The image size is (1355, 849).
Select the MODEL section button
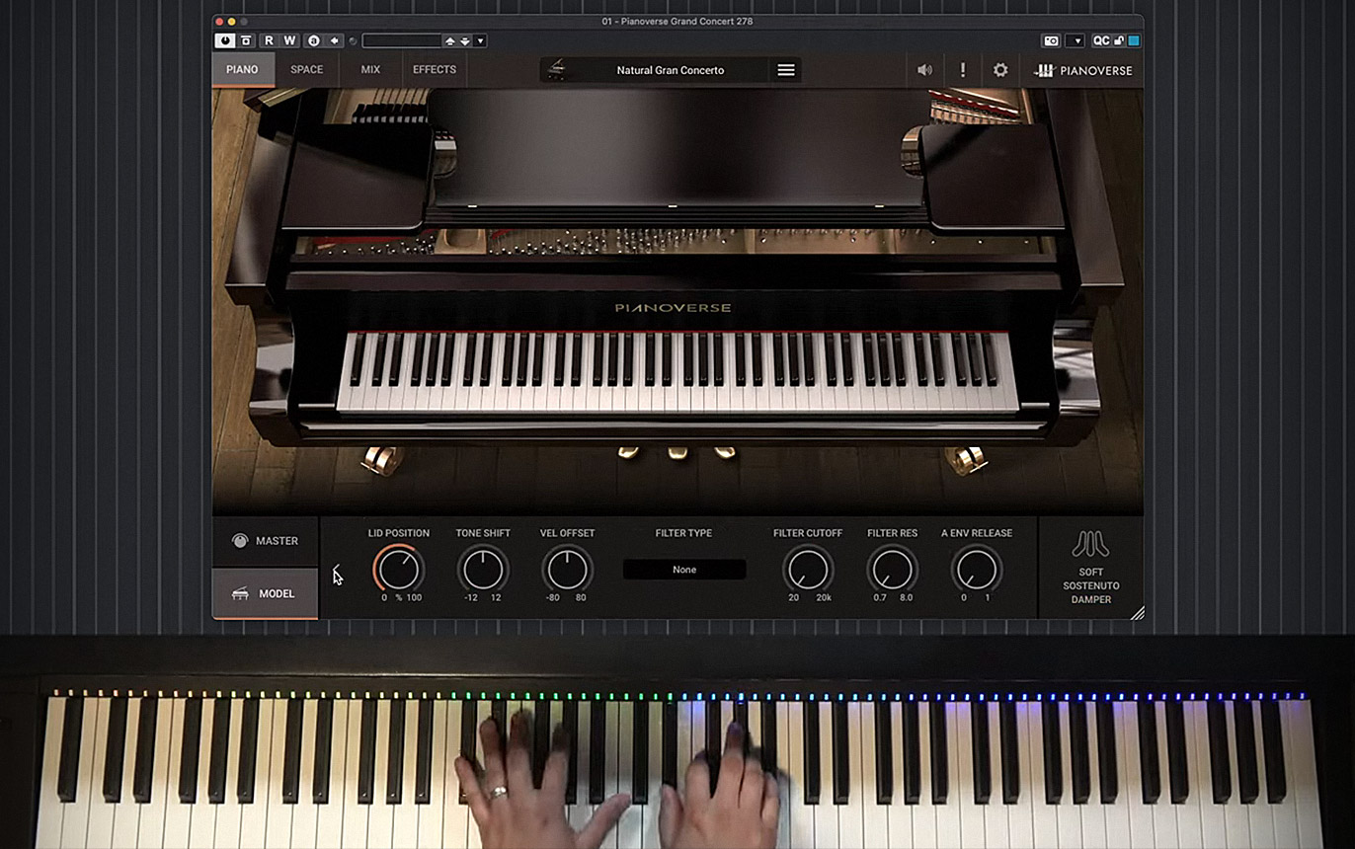click(266, 593)
